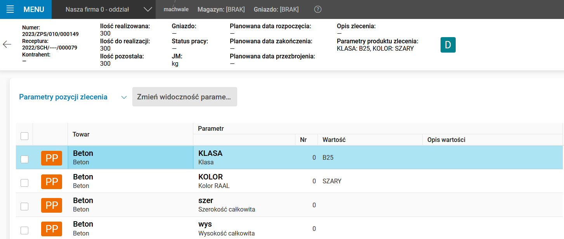Click the PP icon on the KOLOR row
The height and width of the screenshot is (239, 564).
coord(51,182)
